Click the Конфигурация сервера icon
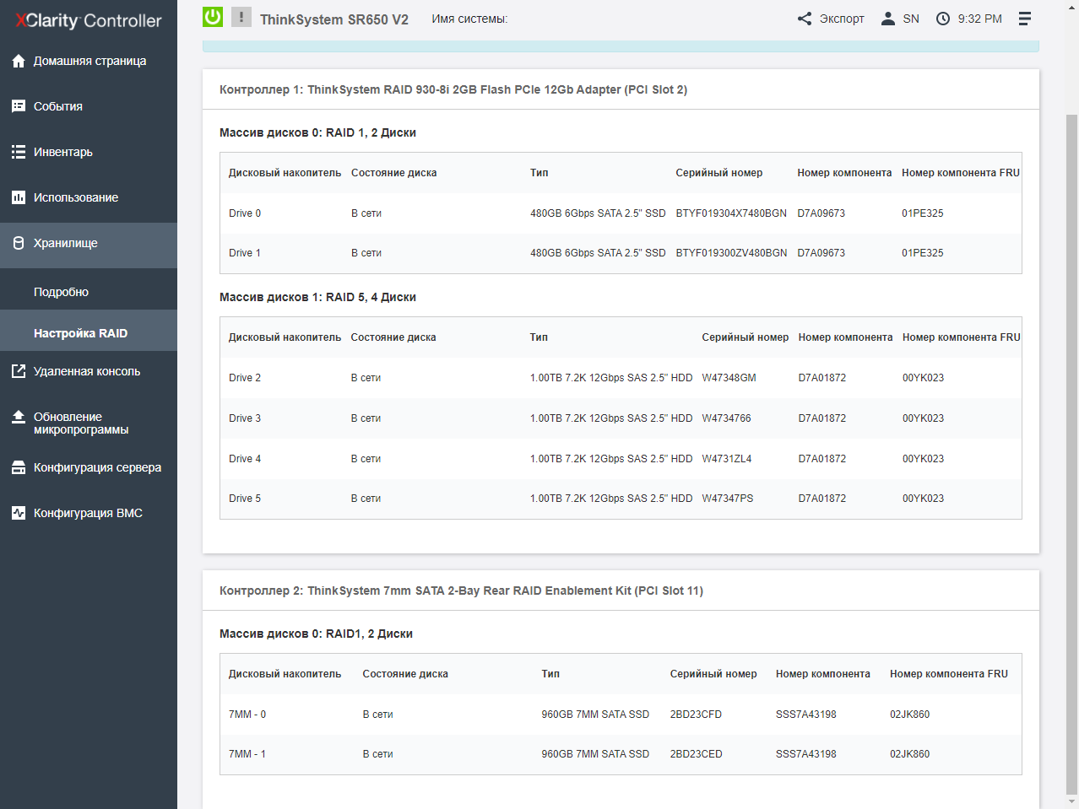The image size is (1079, 809). [x=19, y=467]
